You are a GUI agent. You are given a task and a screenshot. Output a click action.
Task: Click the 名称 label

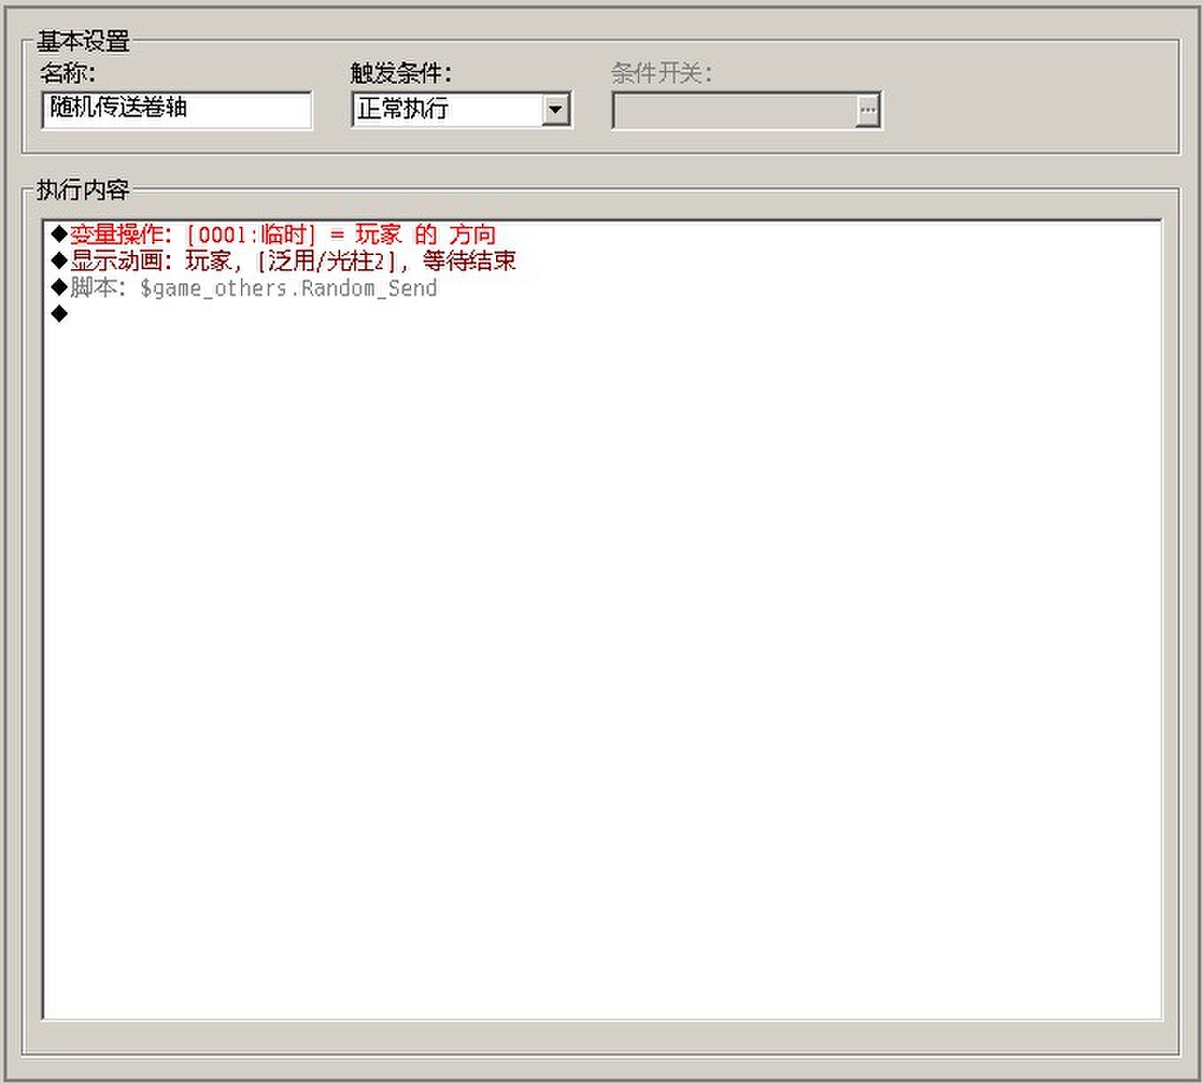67,72
